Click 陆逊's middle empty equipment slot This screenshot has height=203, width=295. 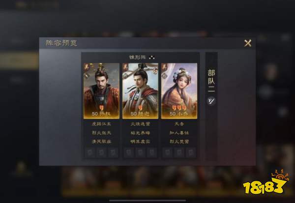140,152
